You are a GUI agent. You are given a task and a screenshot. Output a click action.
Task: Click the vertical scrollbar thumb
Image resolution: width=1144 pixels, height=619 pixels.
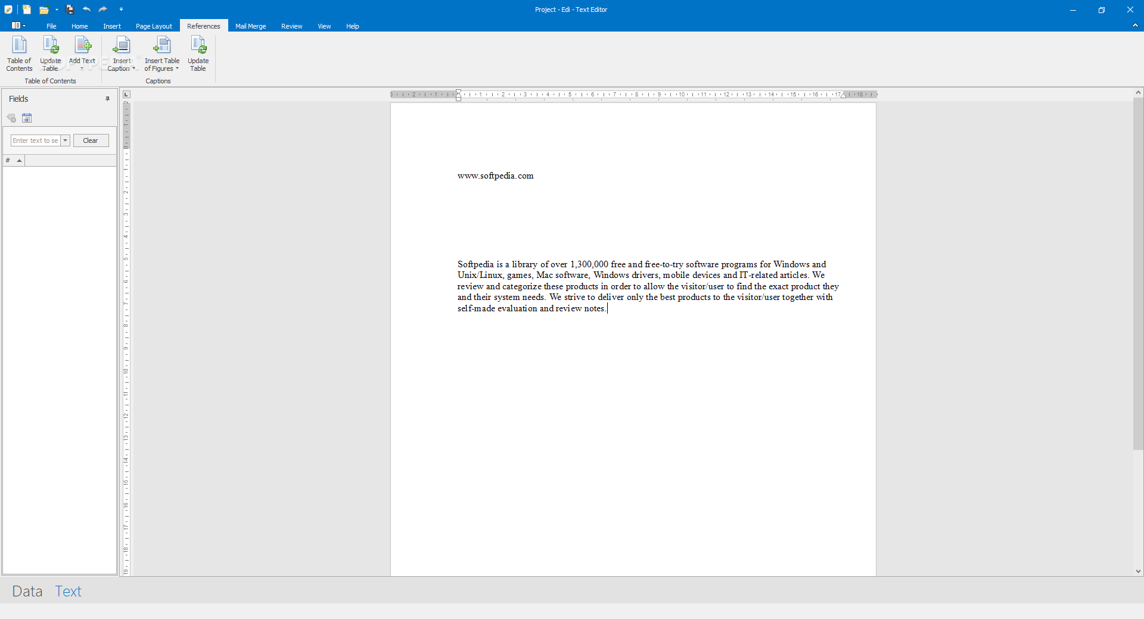click(1138, 274)
